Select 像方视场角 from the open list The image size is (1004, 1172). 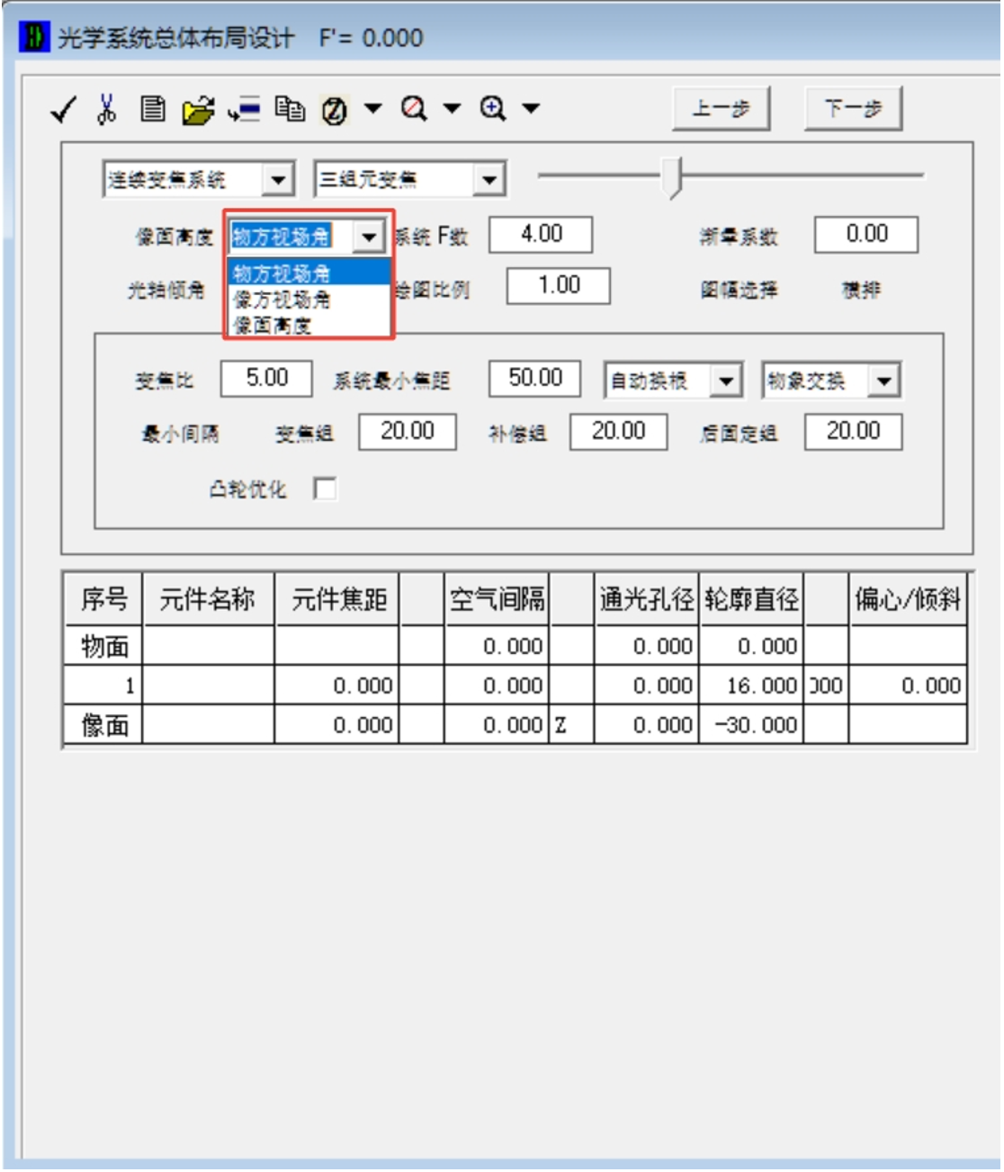[282, 300]
